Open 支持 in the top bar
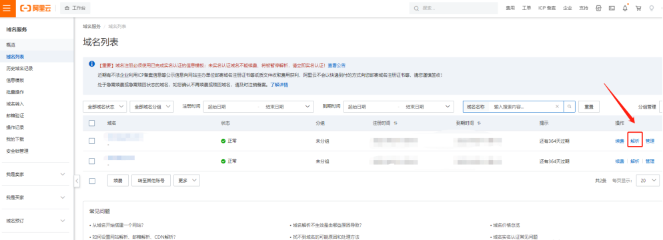This screenshot has width=663, height=240. point(584,9)
